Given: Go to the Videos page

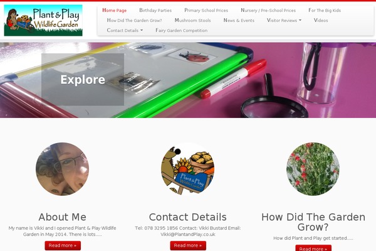Looking at the screenshot, I should point(321,21).
